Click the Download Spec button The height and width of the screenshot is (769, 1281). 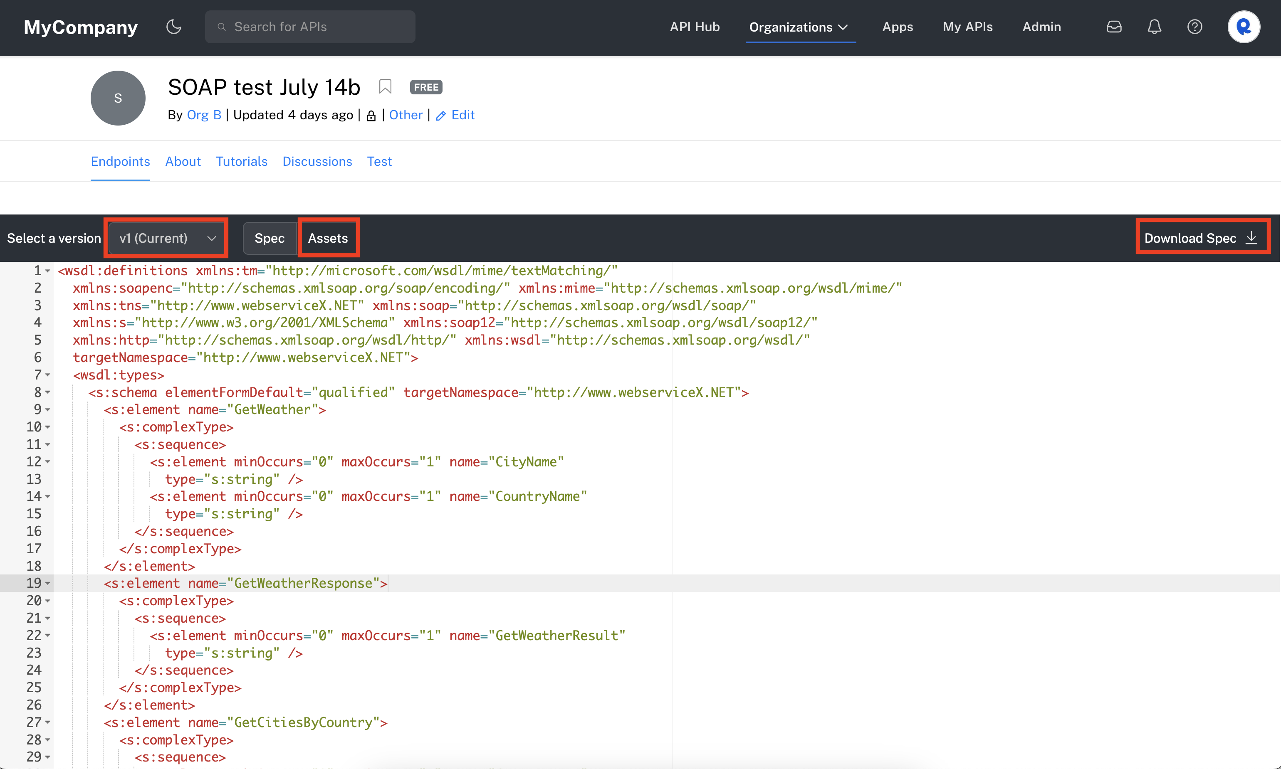1202,238
